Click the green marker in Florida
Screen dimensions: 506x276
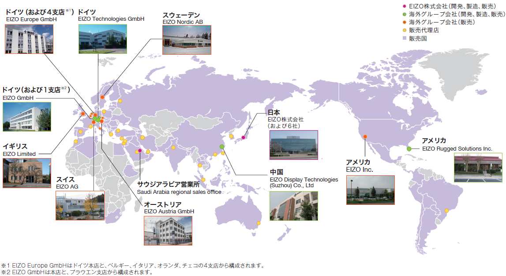point(409,149)
